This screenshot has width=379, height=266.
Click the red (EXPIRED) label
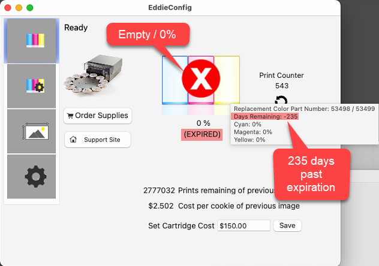coord(202,134)
